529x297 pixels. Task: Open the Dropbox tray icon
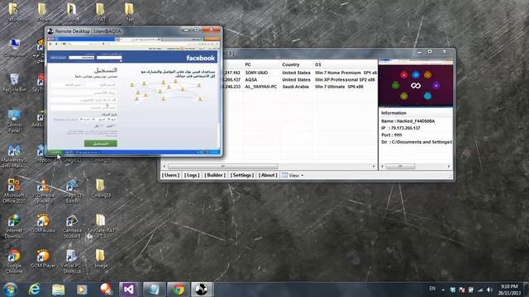pyautogui.click(x=453, y=290)
